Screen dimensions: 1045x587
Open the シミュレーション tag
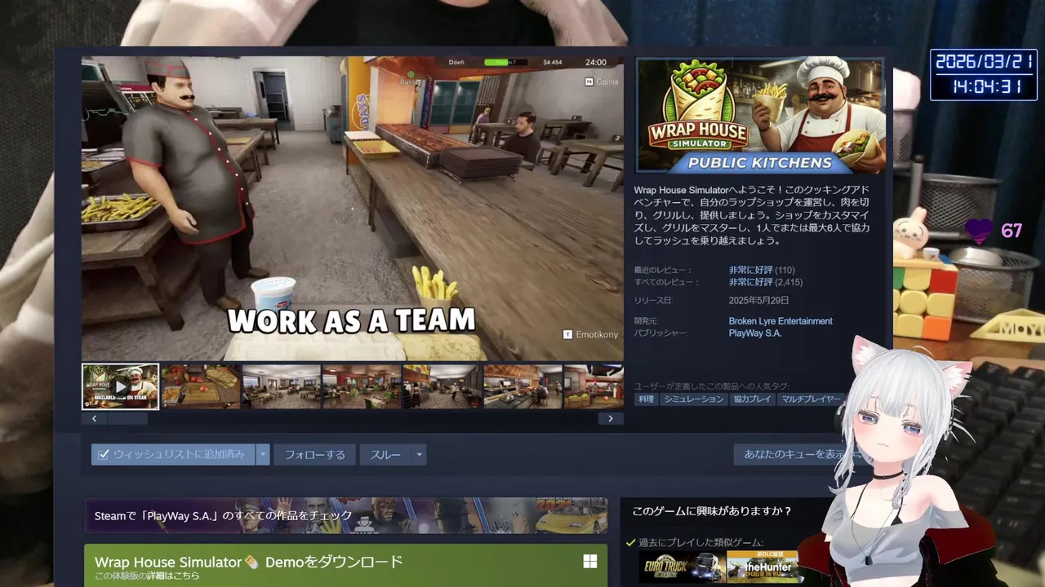(x=693, y=399)
